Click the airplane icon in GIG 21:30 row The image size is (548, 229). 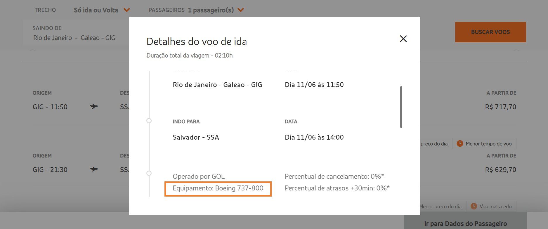click(x=94, y=169)
